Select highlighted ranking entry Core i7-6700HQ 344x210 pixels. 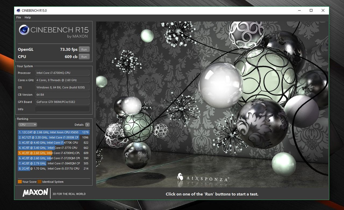(54, 153)
